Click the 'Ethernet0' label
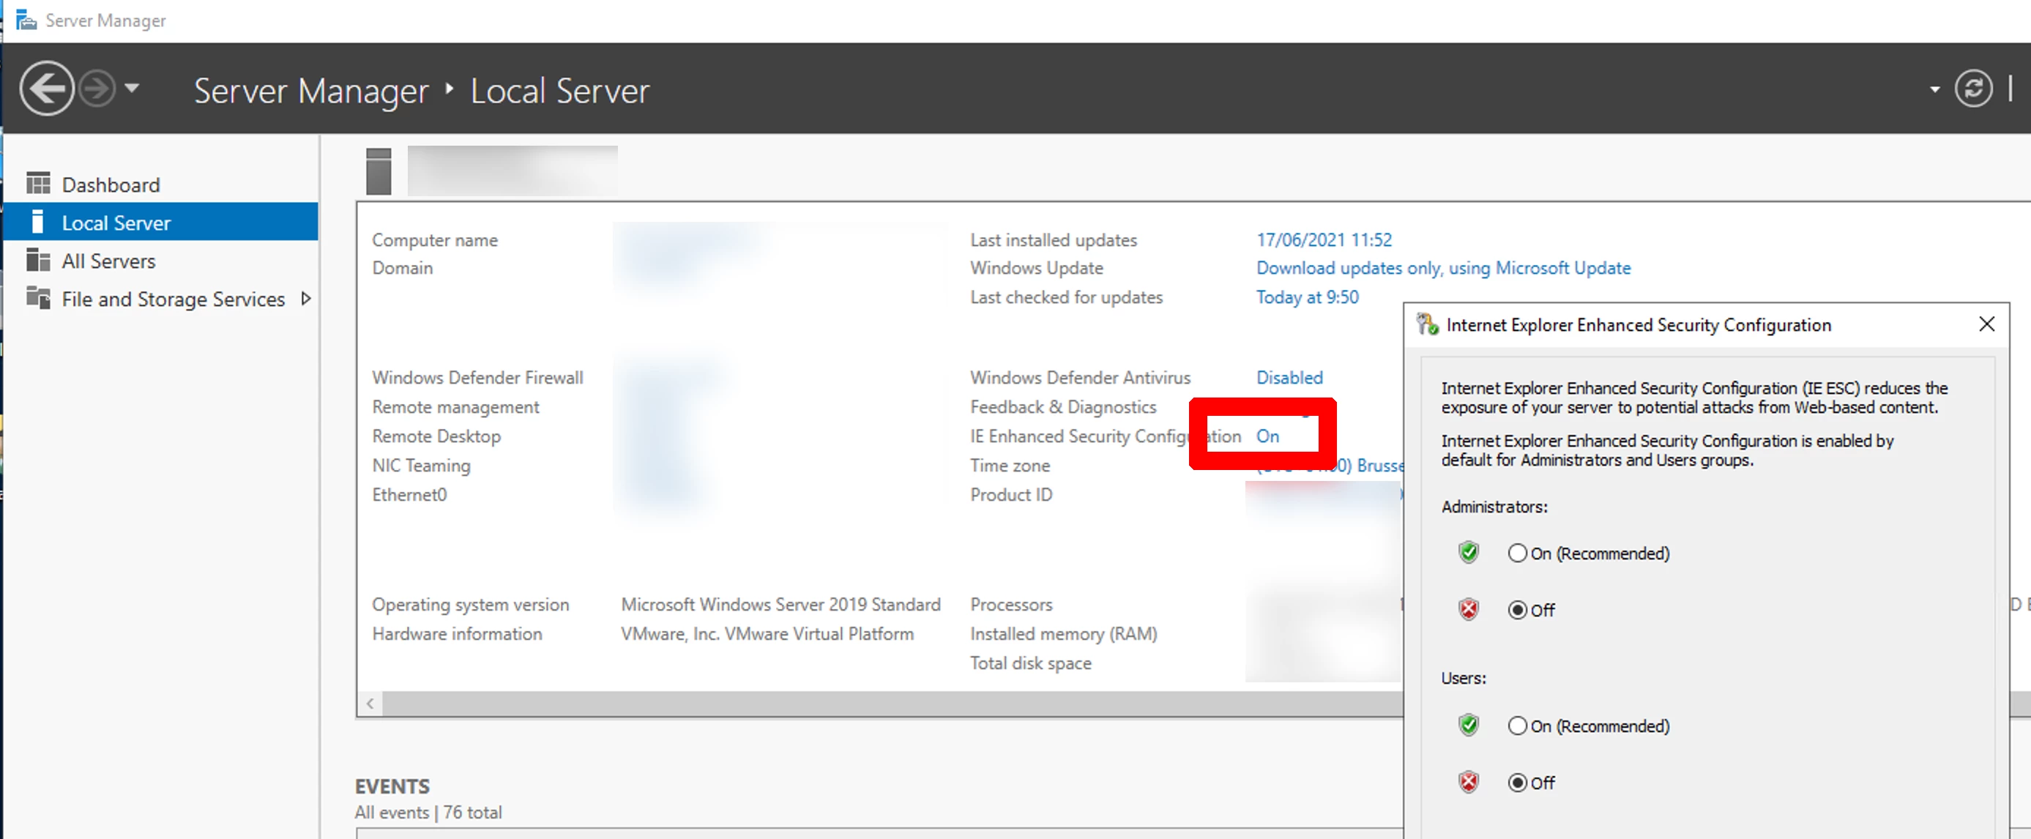Image resolution: width=2031 pixels, height=839 pixels. pos(409,495)
